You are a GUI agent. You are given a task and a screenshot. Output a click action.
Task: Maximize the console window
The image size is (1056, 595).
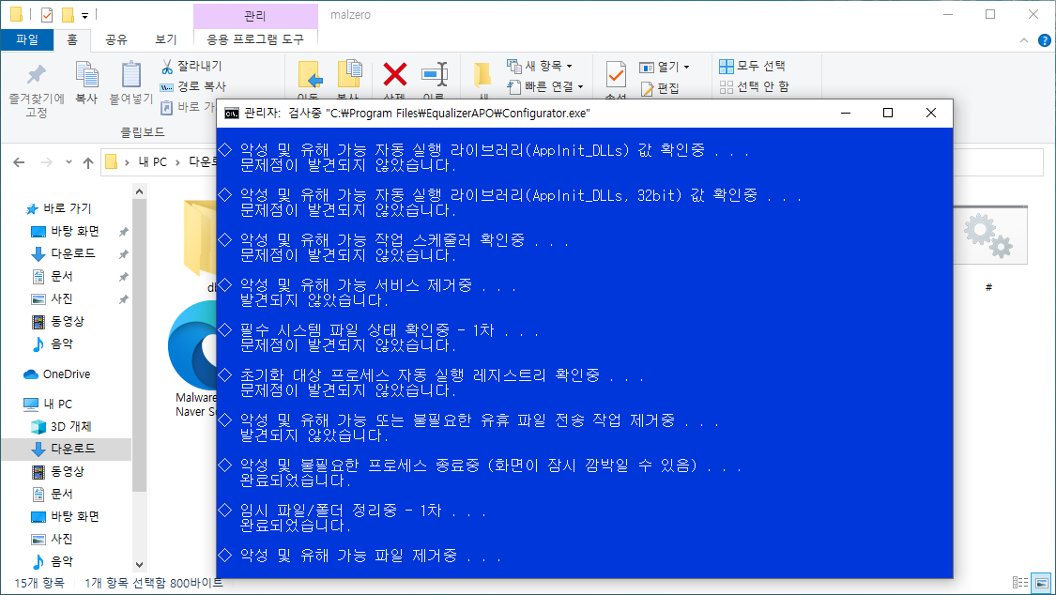coord(888,113)
